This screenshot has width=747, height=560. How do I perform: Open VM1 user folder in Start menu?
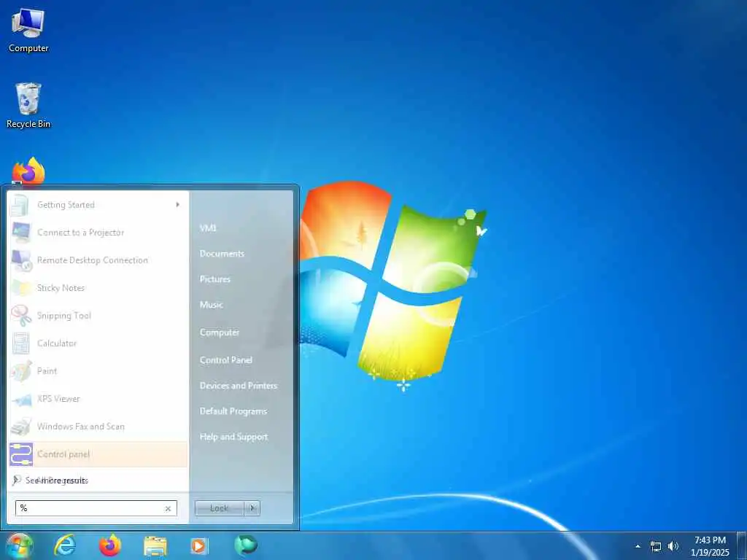[208, 228]
